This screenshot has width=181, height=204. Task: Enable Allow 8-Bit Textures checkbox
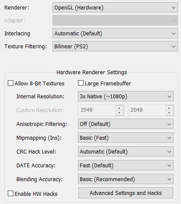(10, 83)
